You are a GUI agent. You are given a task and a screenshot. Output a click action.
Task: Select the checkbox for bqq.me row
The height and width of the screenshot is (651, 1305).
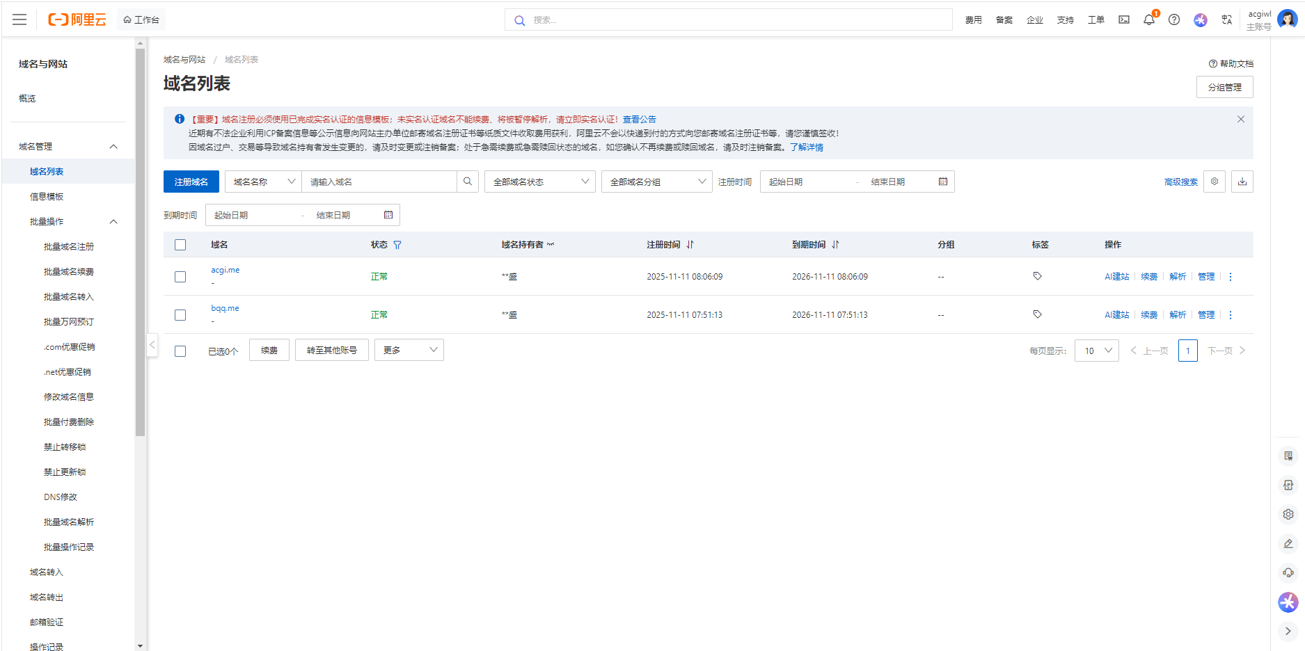click(180, 314)
